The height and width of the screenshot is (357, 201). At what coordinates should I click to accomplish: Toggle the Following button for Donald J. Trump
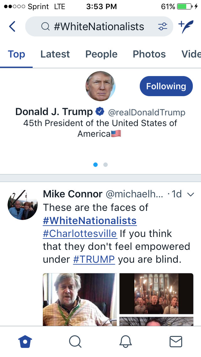click(166, 86)
